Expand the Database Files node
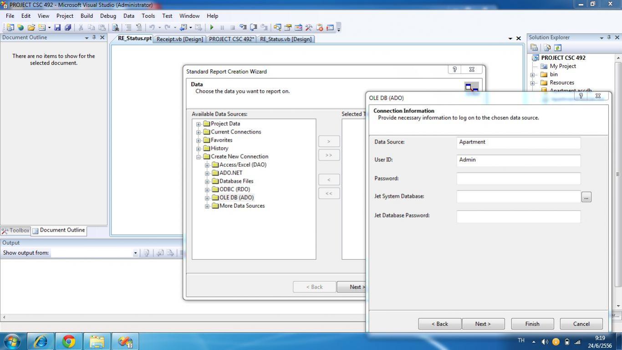This screenshot has height=350, width=622. [x=207, y=181]
